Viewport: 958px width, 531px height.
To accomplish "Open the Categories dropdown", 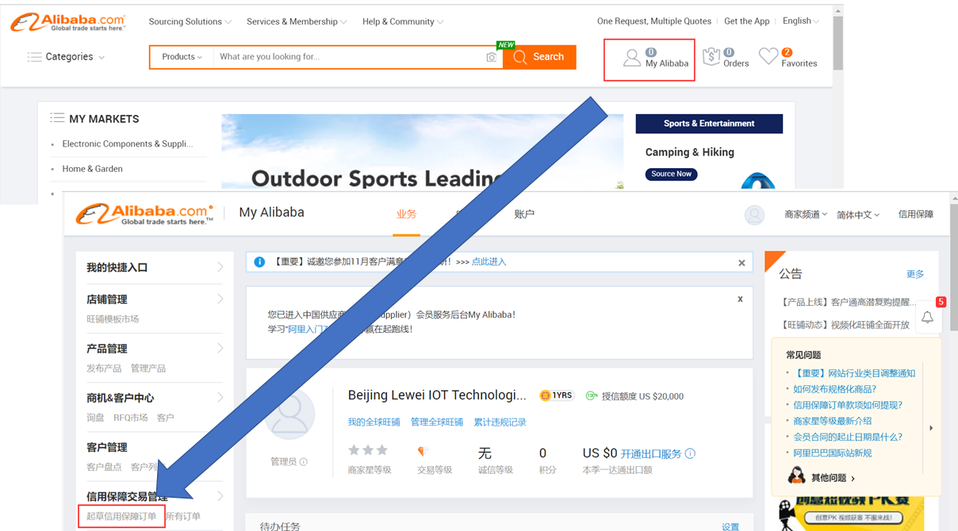I will 66,57.
